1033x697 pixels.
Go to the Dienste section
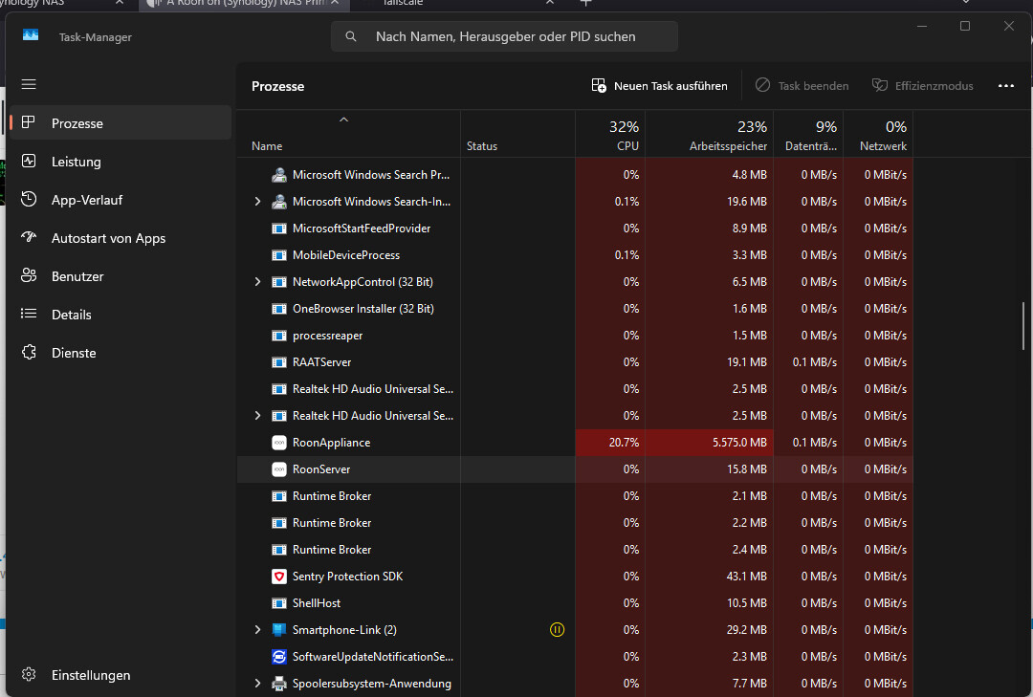(74, 353)
